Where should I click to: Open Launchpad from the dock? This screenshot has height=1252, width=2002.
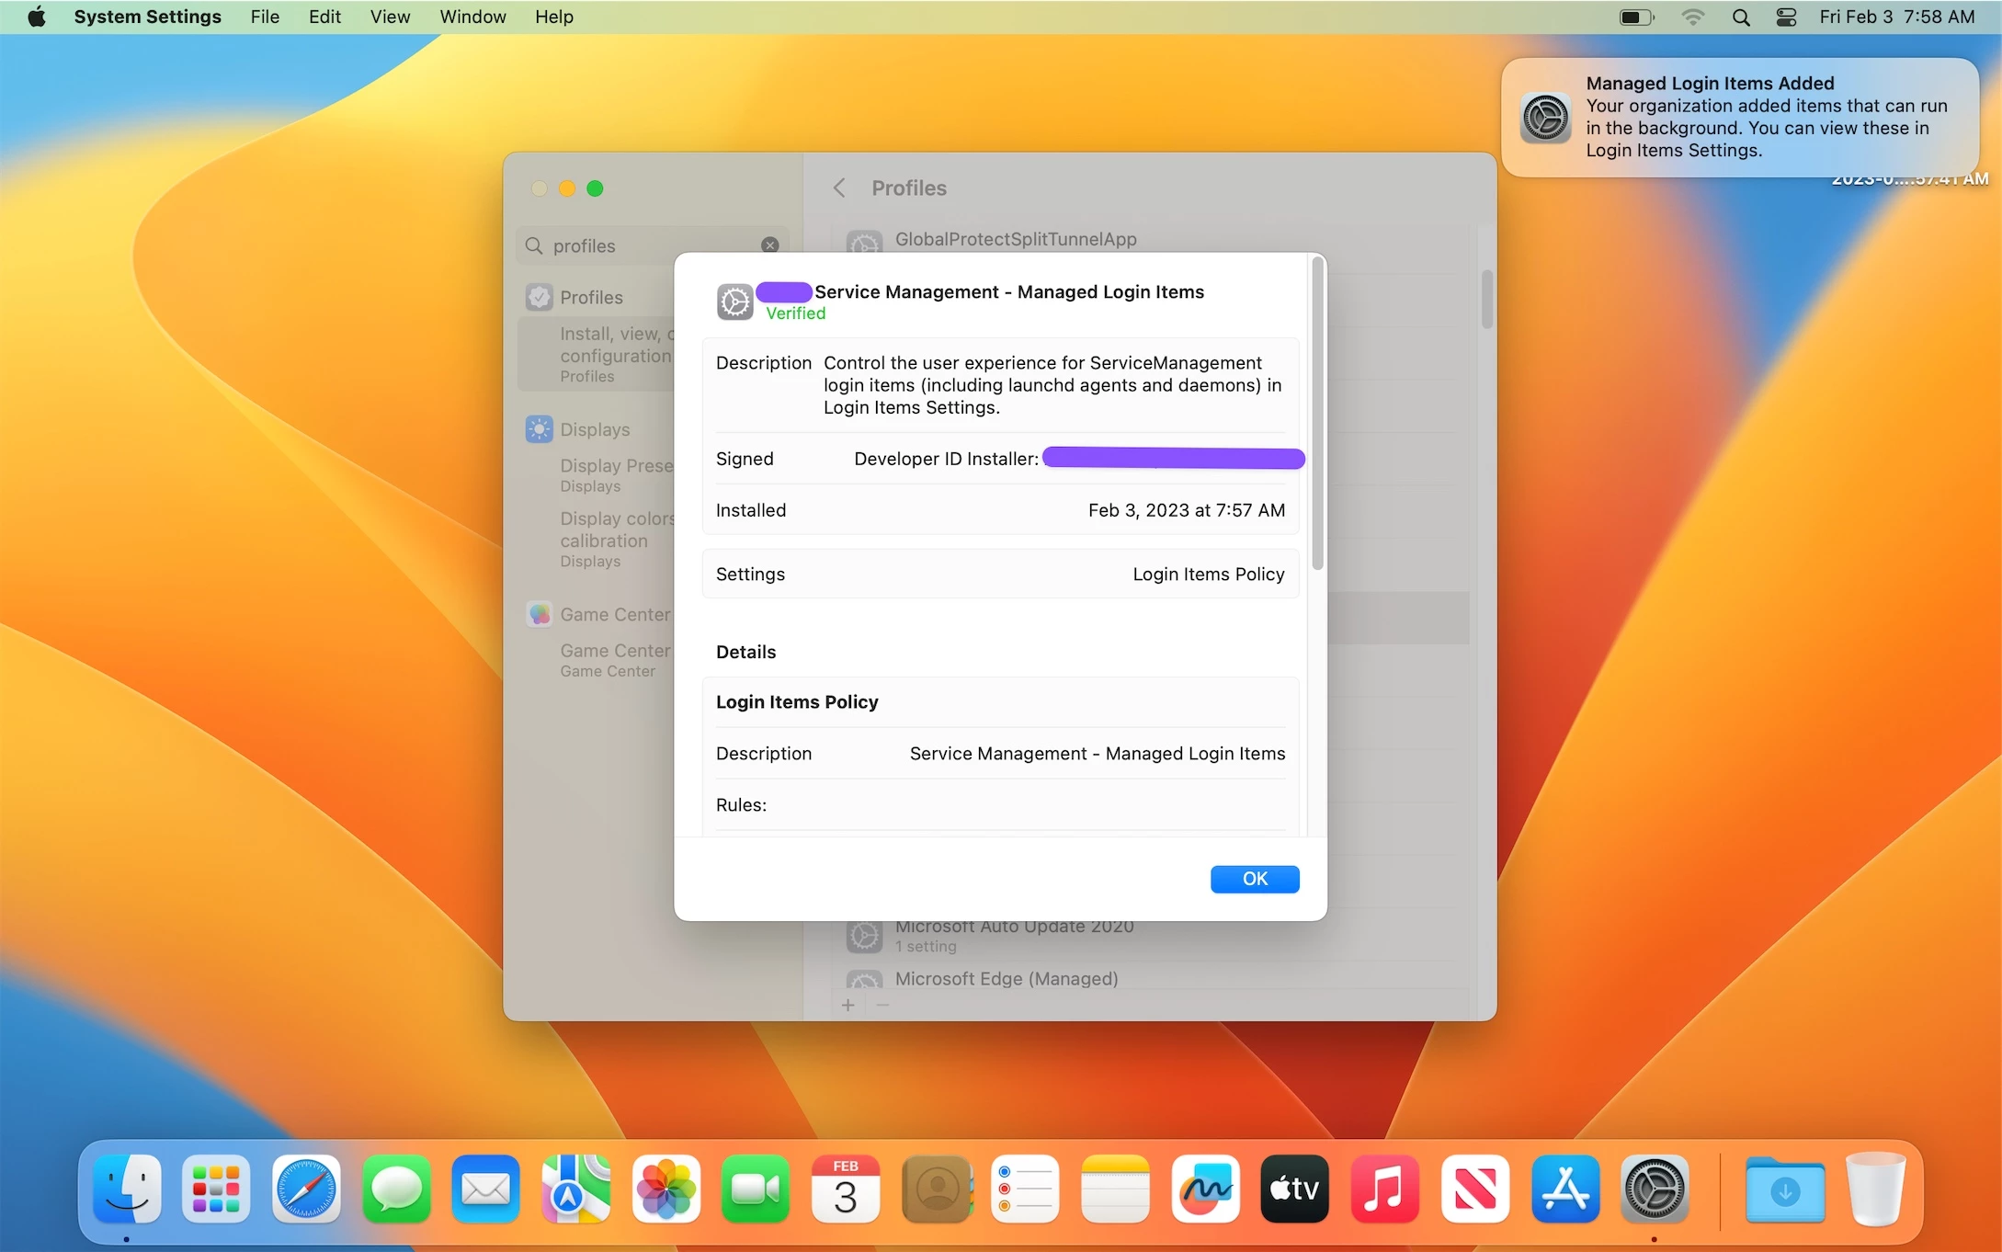216,1189
